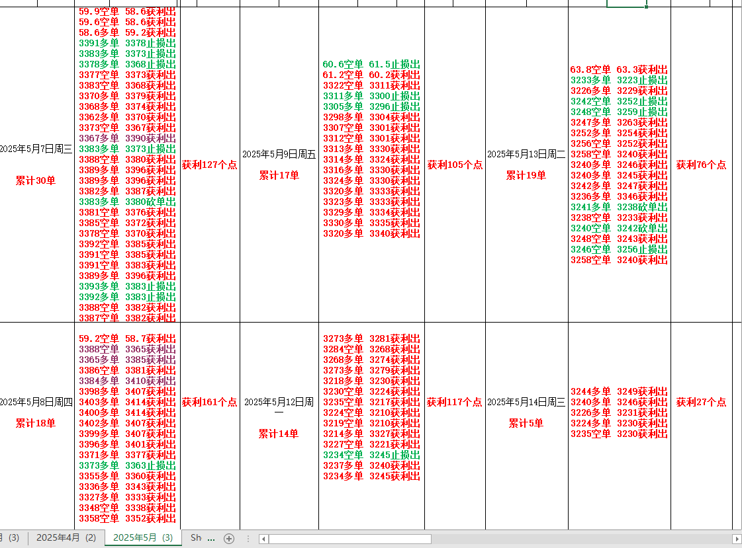Click the line 3393多单 3383止损出
The height and width of the screenshot is (548, 742).
pos(127,286)
